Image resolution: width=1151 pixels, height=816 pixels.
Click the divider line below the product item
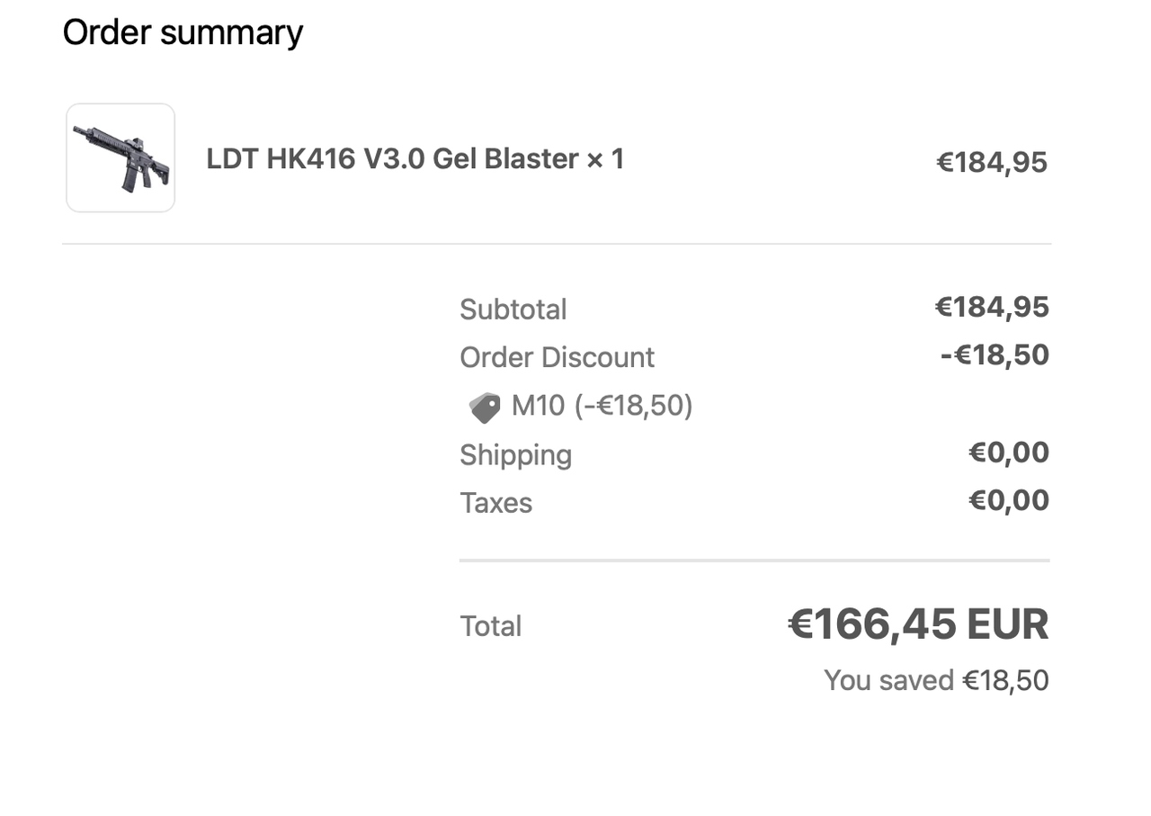[x=556, y=244]
